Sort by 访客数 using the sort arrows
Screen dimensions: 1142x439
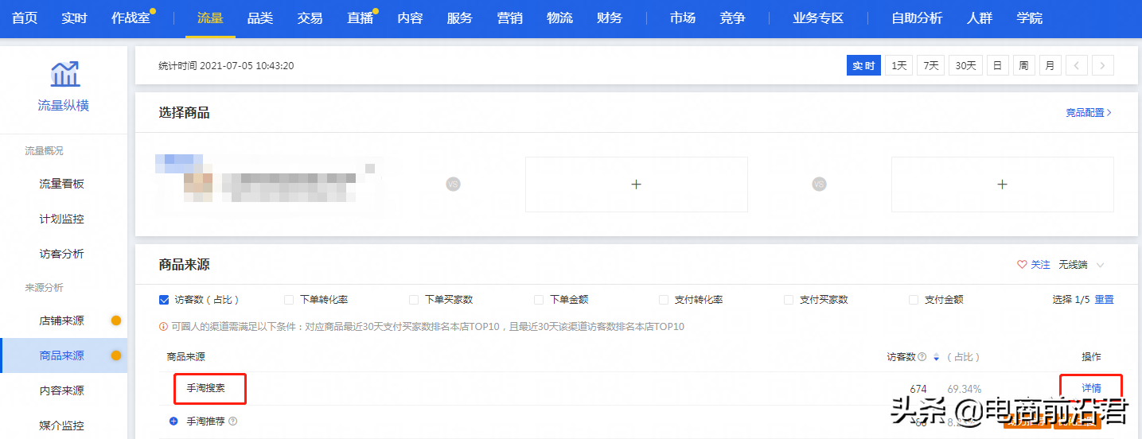point(937,357)
